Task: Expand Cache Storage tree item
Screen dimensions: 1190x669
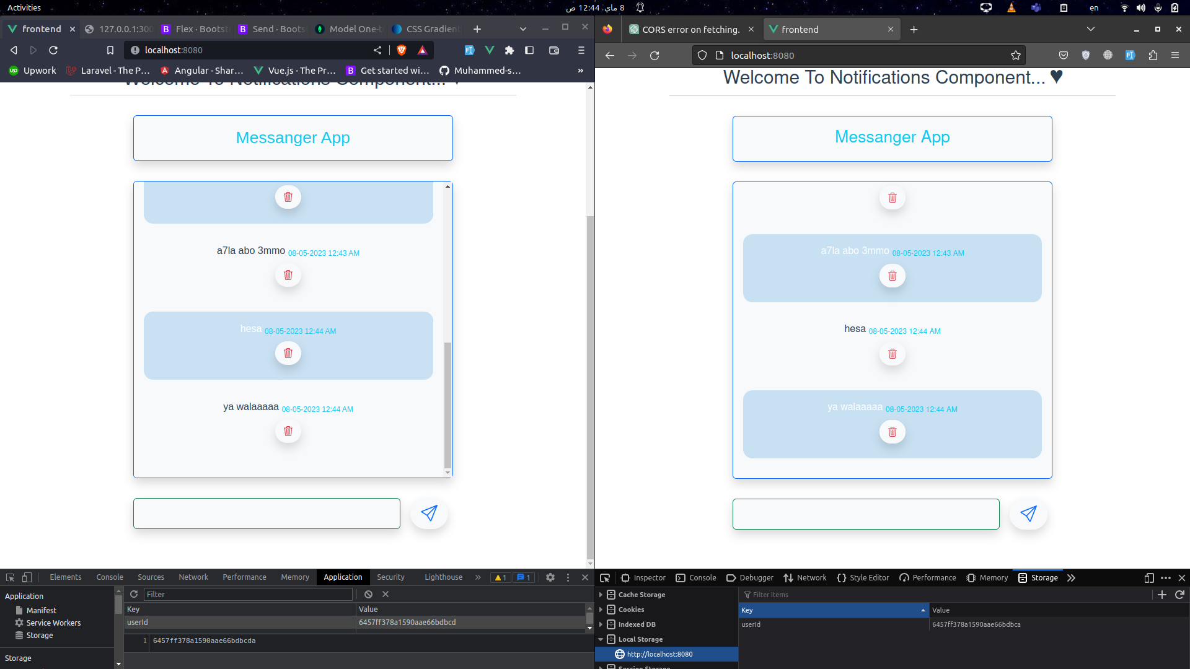Action: pyautogui.click(x=601, y=594)
